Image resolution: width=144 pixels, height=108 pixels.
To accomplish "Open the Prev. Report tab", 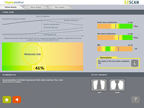I will 60,7.
